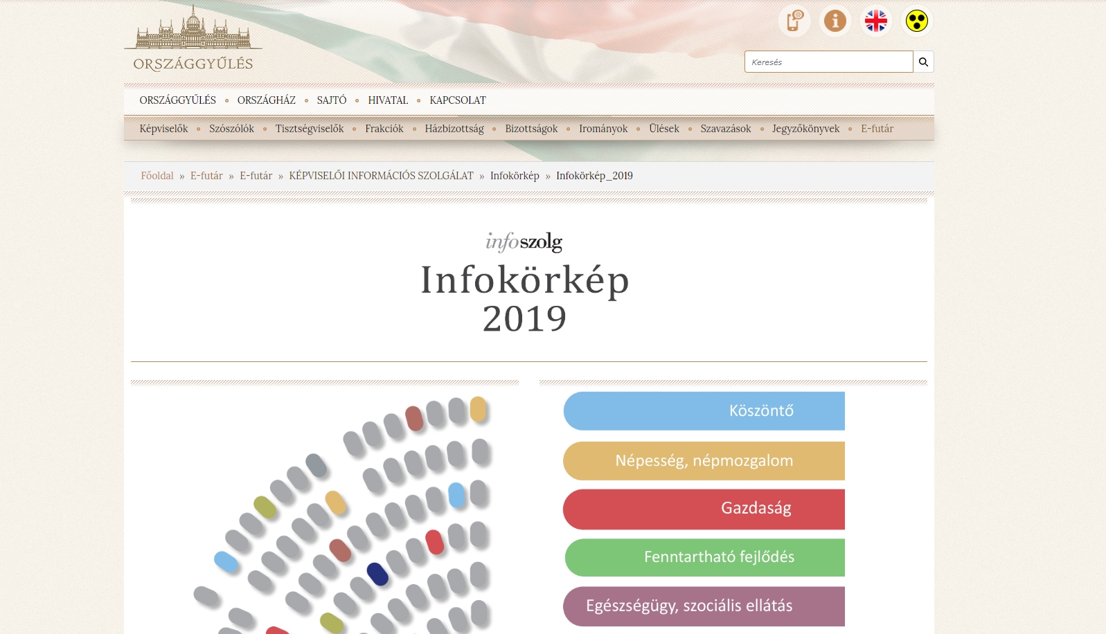Click Infokörkép breadcrumb link

pyautogui.click(x=515, y=176)
